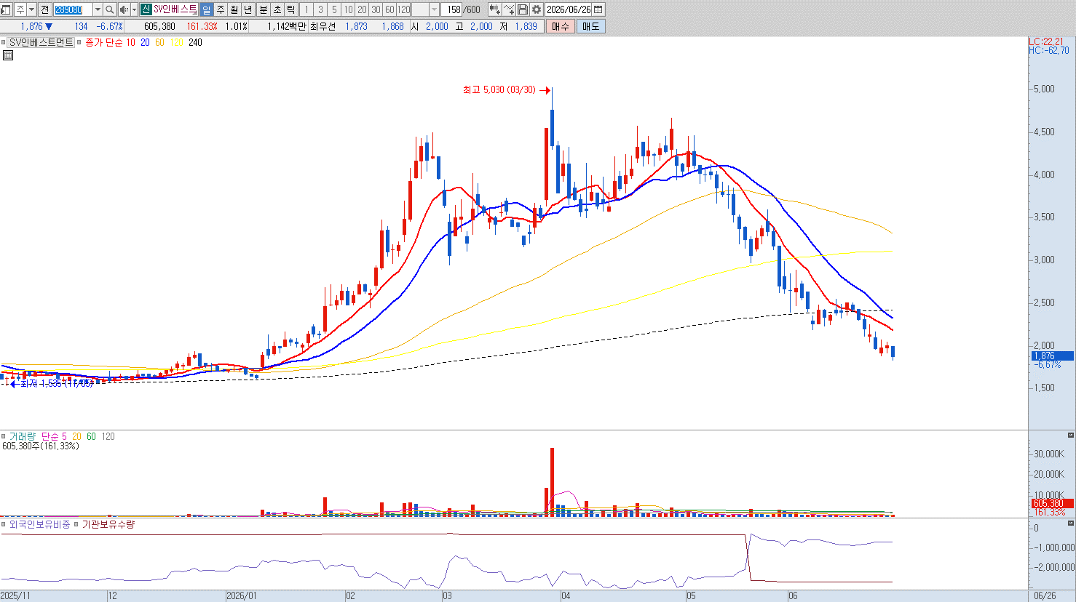
Task: Expand the dropdown beside the speaker icon
Action: click(x=134, y=9)
